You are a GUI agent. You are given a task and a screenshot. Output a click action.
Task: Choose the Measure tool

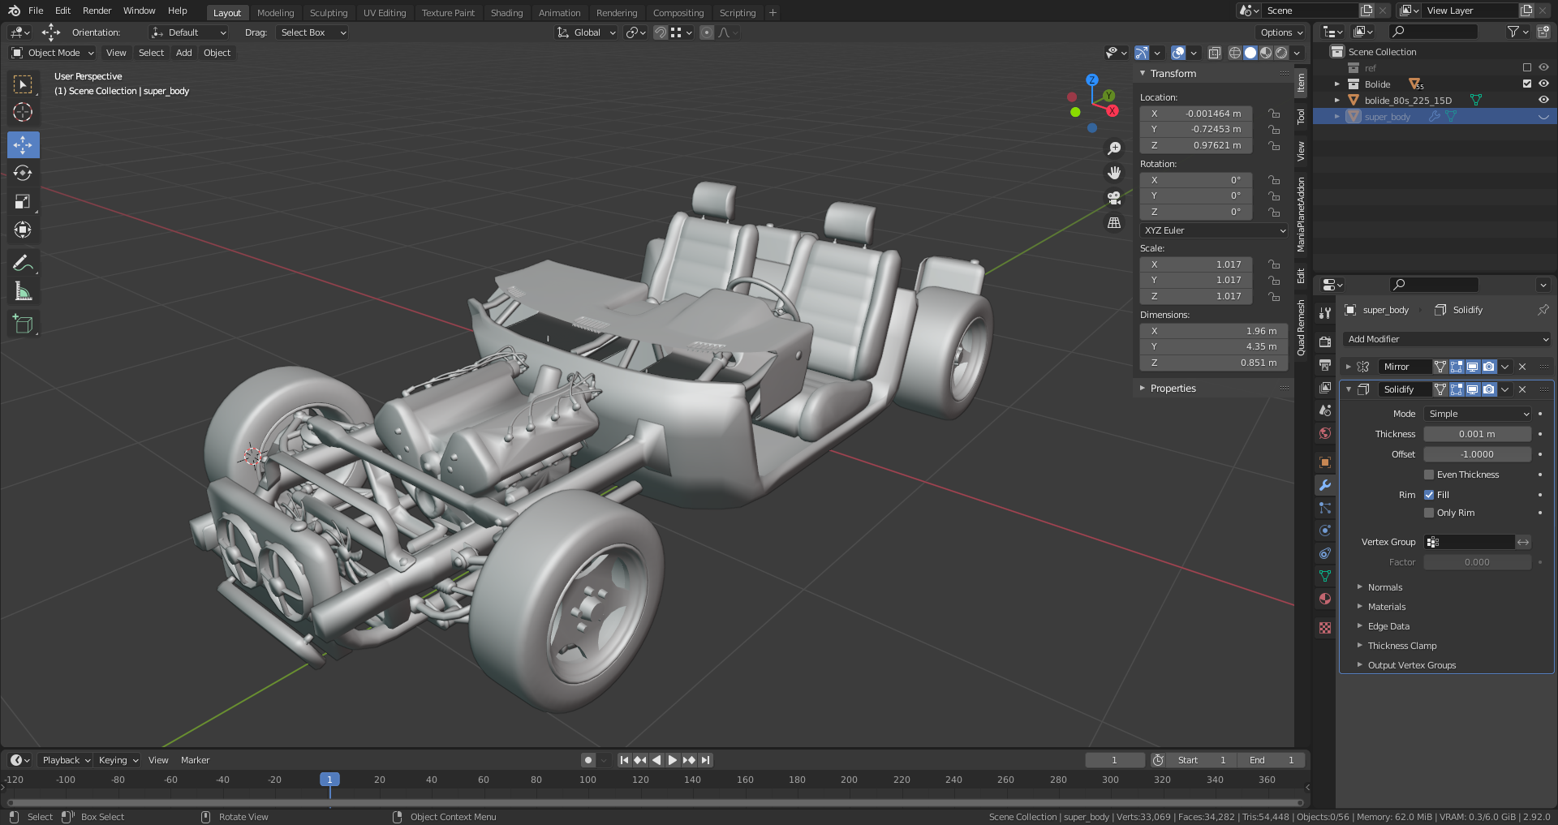[x=23, y=291]
